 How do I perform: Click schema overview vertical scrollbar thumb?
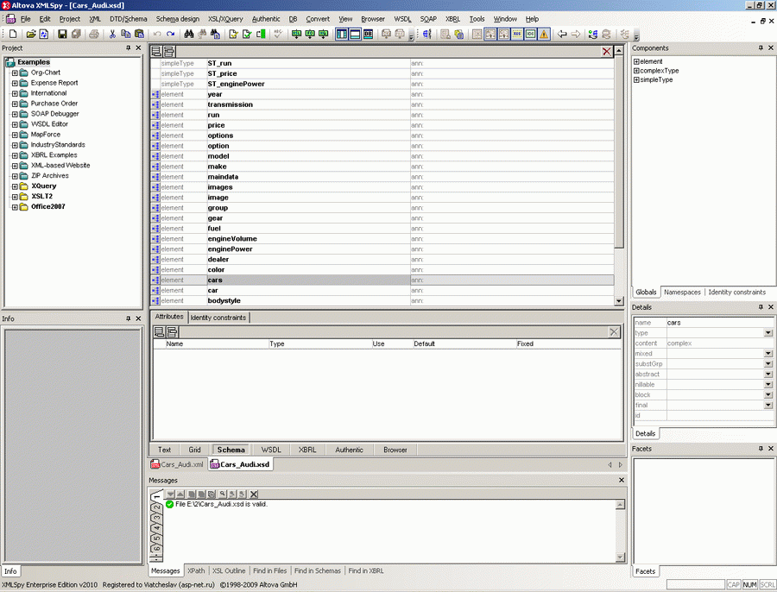click(619, 152)
